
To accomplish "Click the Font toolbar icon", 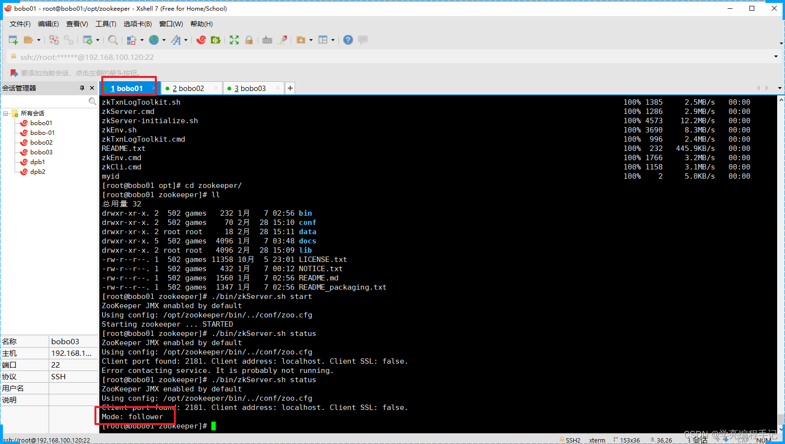I will tap(176, 40).
